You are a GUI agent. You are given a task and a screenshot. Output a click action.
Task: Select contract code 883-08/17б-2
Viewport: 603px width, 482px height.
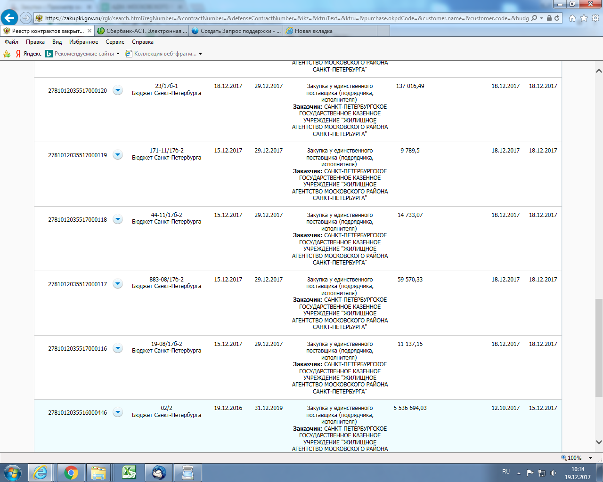click(166, 280)
